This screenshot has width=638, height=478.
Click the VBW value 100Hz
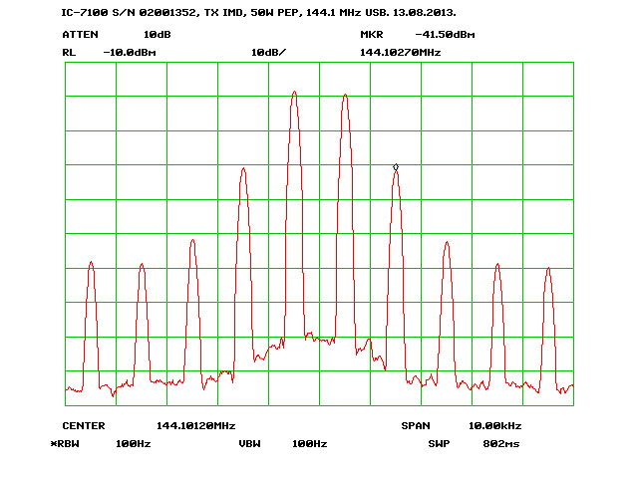tap(310, 444)
